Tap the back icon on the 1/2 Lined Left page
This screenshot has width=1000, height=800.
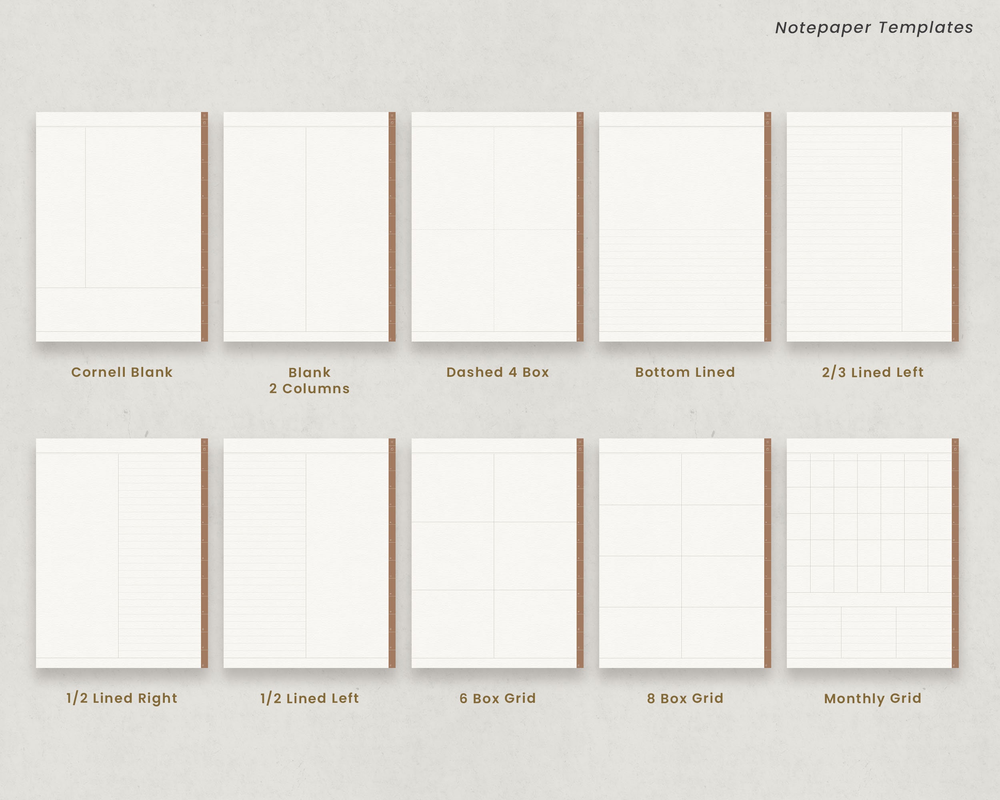tap(392, 449)
